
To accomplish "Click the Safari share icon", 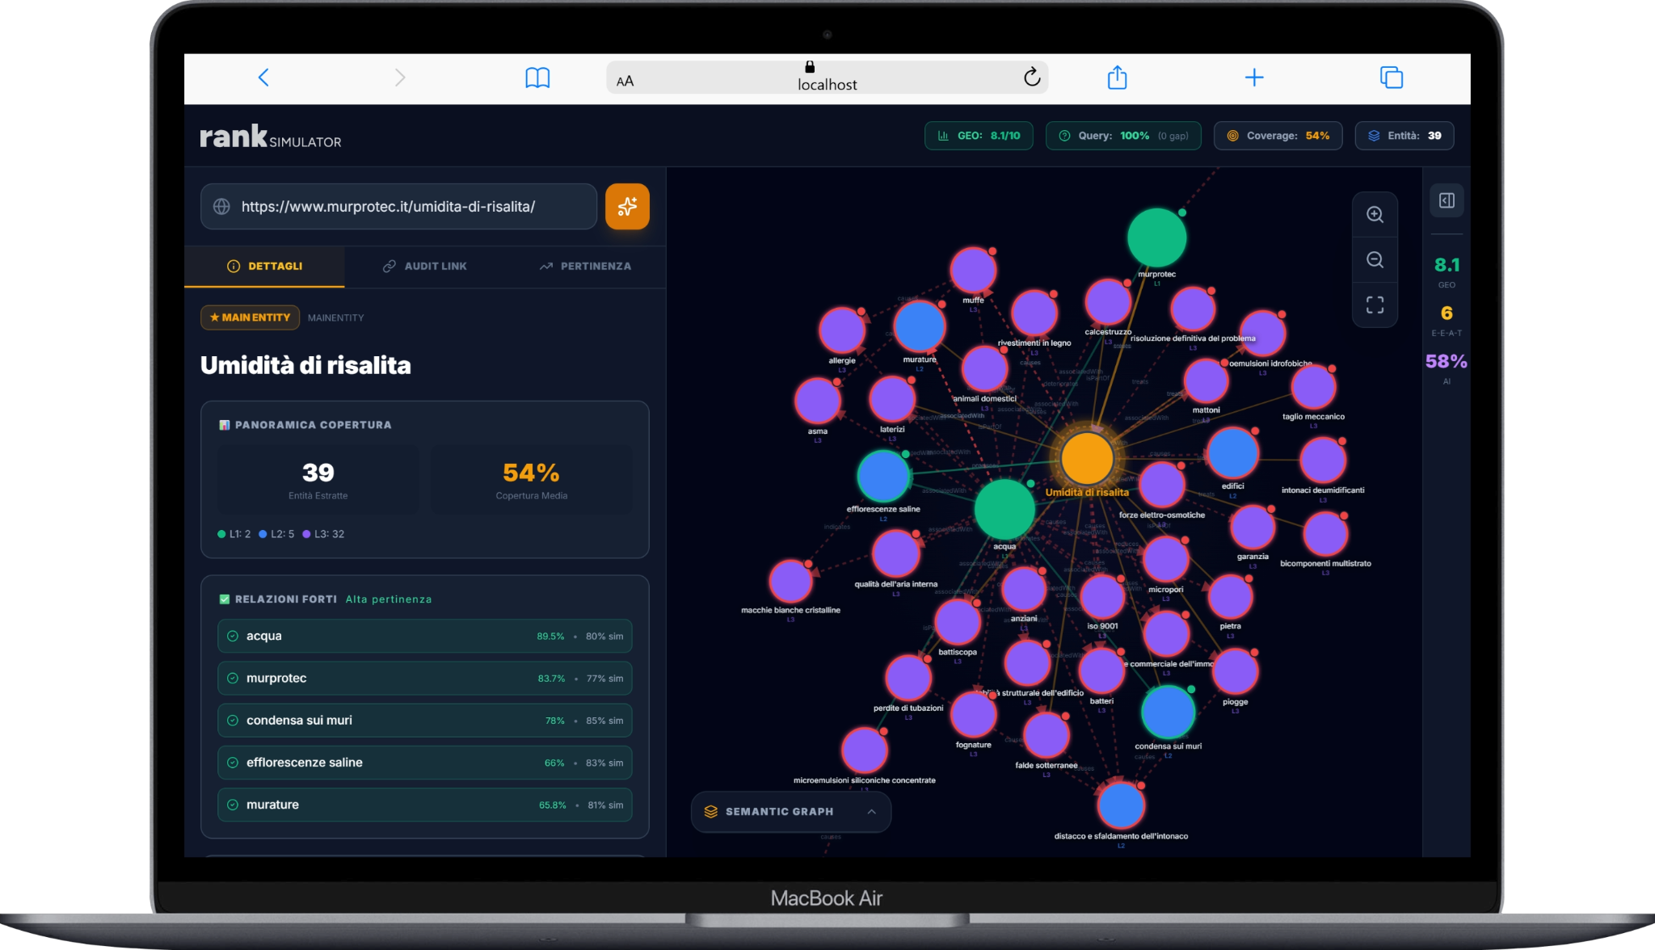I will tap(1117, 78).
